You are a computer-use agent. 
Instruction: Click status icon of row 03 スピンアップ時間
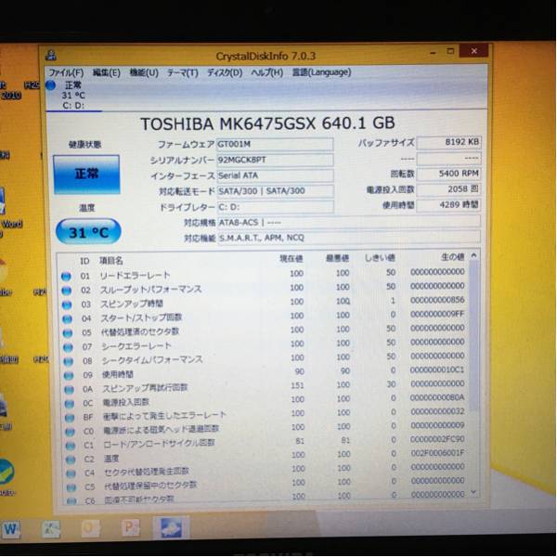pos(67,304)
